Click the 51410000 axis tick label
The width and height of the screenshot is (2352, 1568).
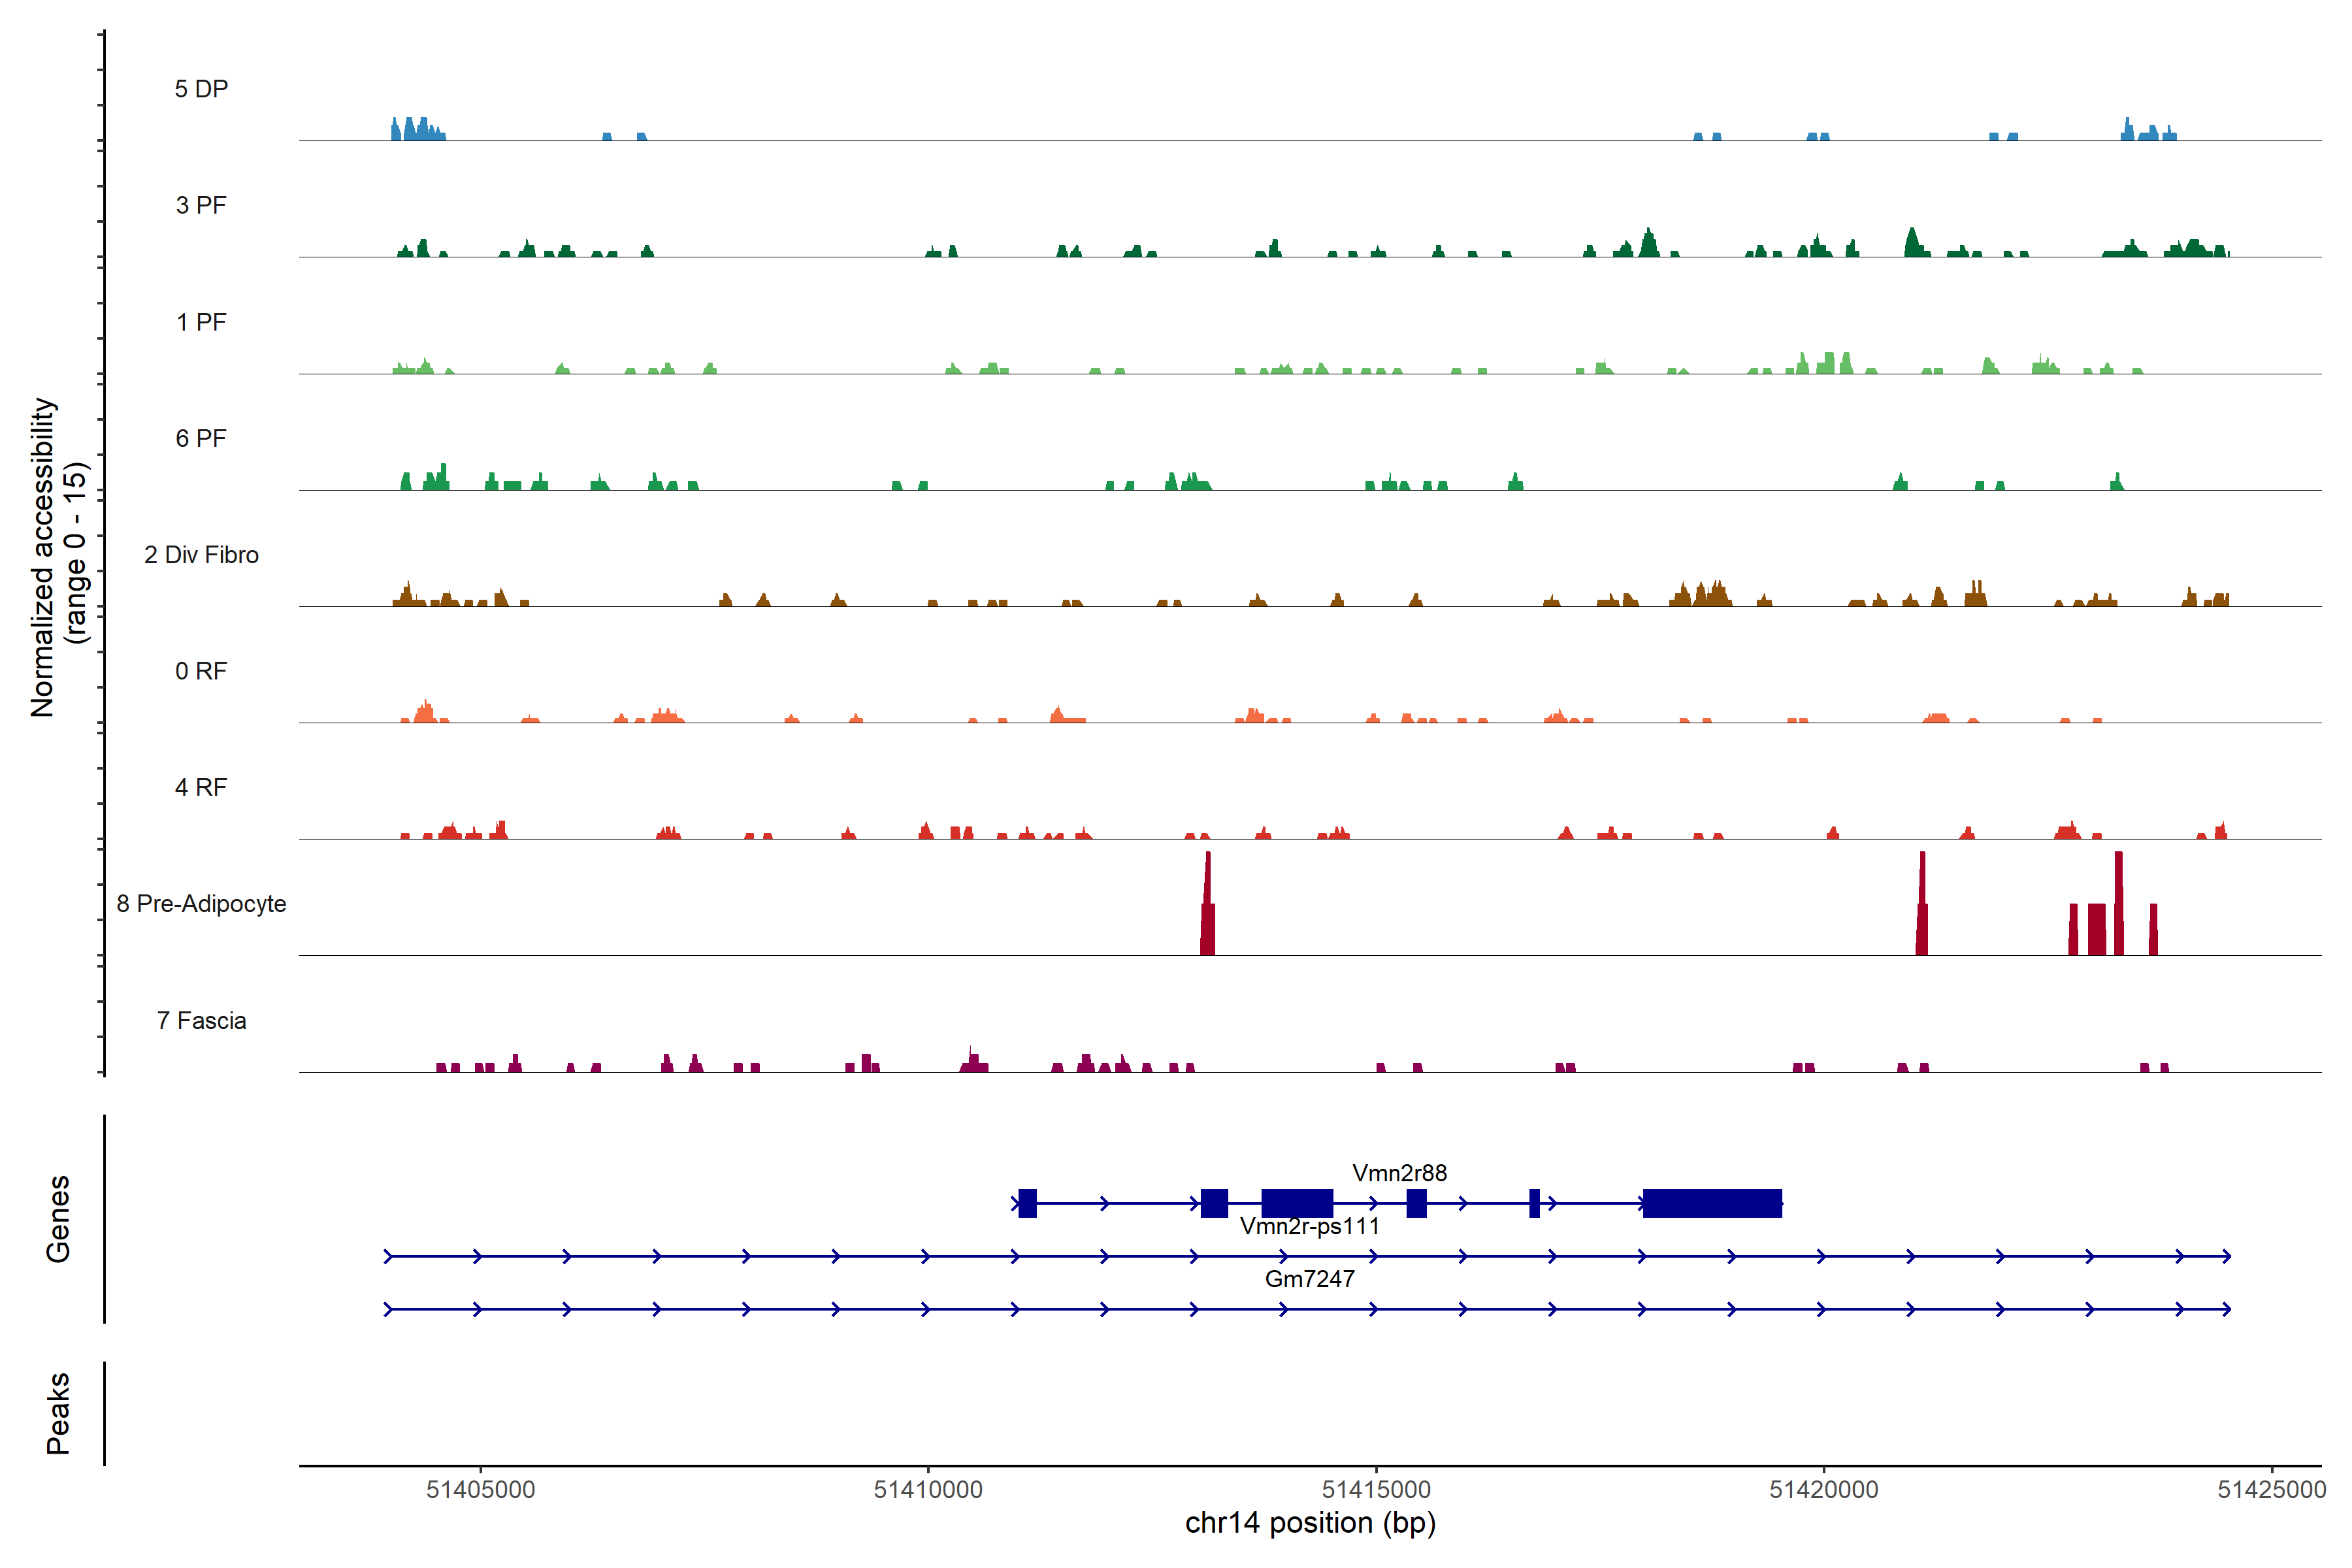pos(928,1489)
